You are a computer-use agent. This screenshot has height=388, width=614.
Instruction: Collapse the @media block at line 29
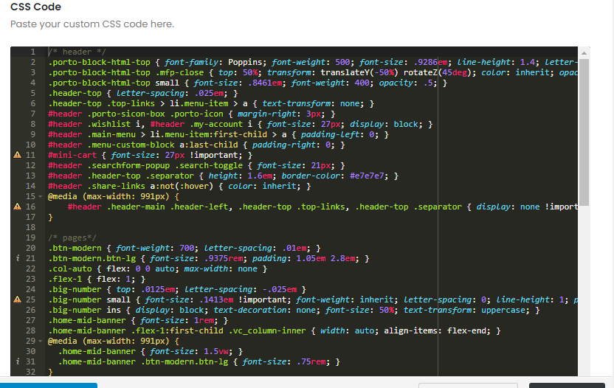pos(40,341)
